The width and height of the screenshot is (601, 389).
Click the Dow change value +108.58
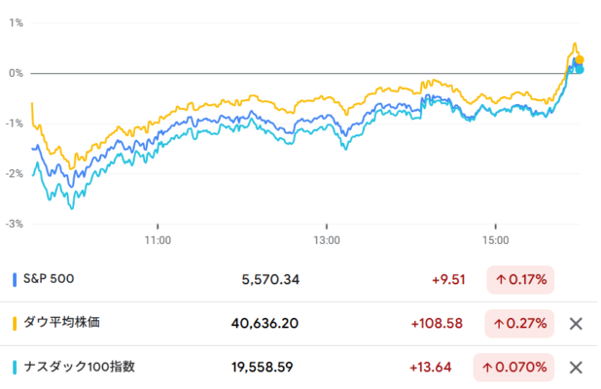point(437,324)
